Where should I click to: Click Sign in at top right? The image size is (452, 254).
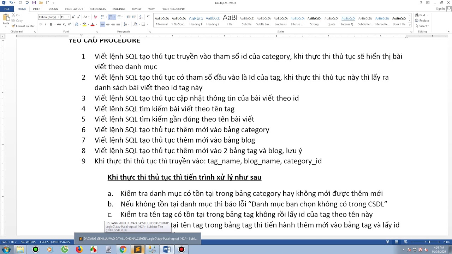click(x=440, y=9)
